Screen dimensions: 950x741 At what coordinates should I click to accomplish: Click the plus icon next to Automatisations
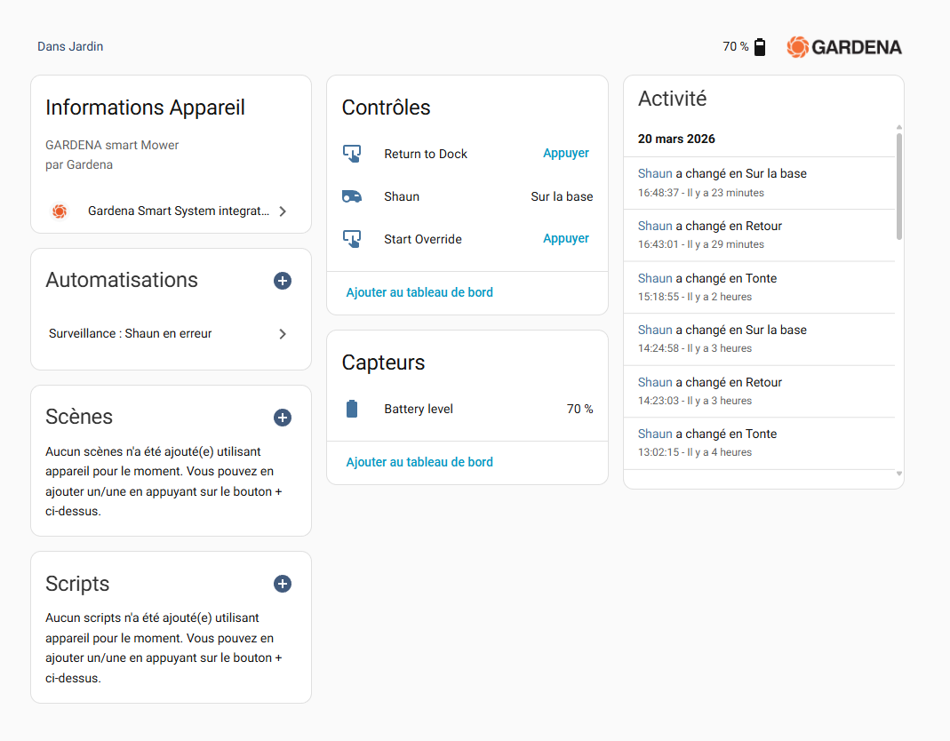point(282,281)
